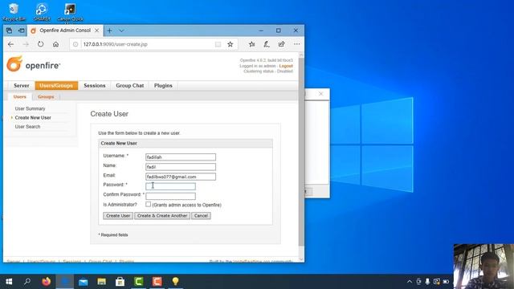Click Create & Create Another button
The width and height of the screenshot is (514, 289).
coord(162,216)
